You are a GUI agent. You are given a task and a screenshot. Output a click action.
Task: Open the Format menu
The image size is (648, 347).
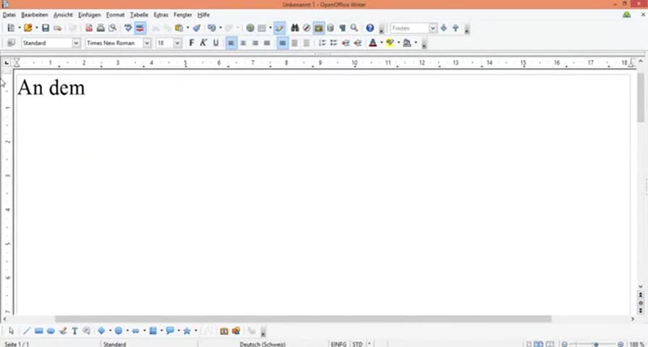click(x=115, y=15)
